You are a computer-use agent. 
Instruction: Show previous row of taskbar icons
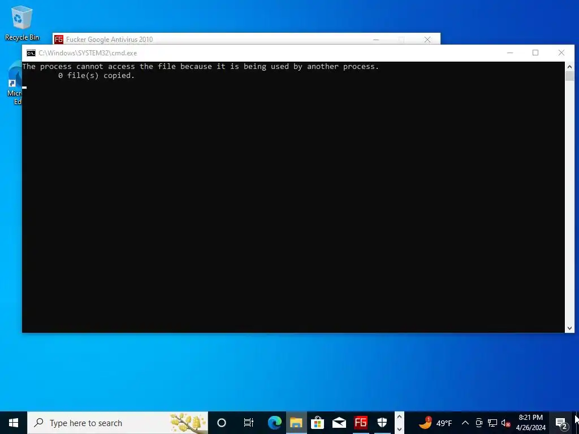pos(399,417)
